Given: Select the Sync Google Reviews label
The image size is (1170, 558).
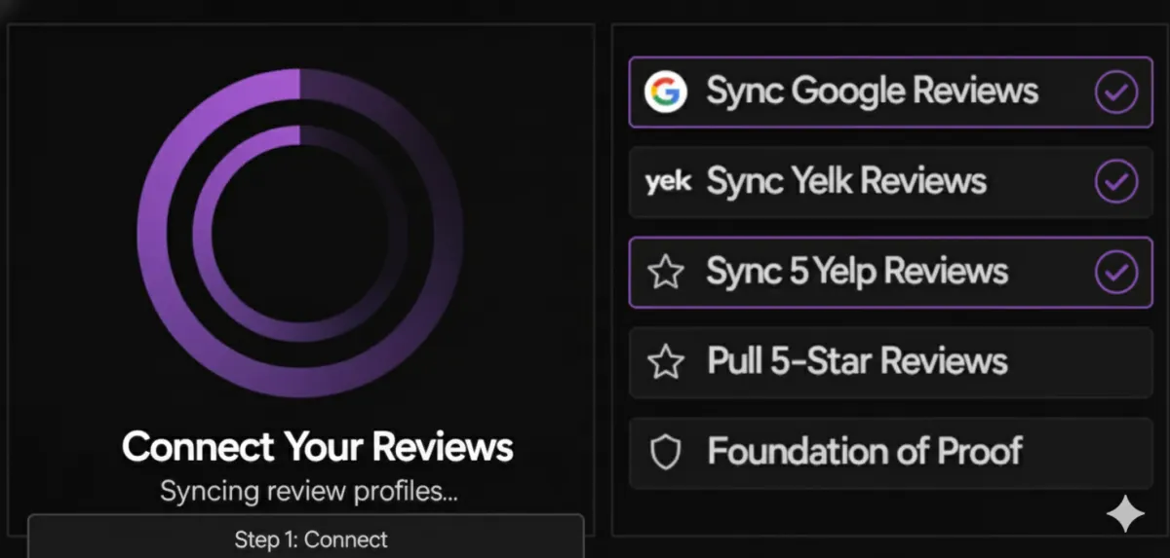Looking at the screenshot, I should (x=872, y=92).
